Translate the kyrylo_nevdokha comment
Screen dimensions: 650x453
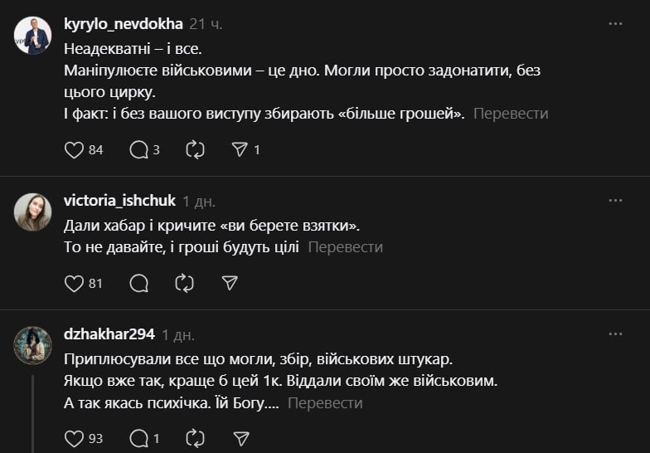coord(511,114)
